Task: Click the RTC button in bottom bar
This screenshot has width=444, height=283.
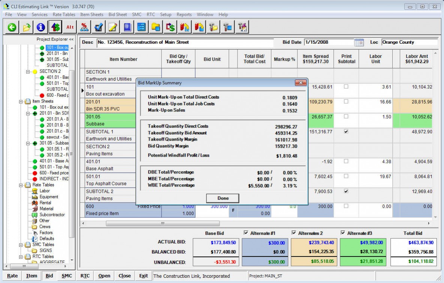Action: tap(85, 276)
